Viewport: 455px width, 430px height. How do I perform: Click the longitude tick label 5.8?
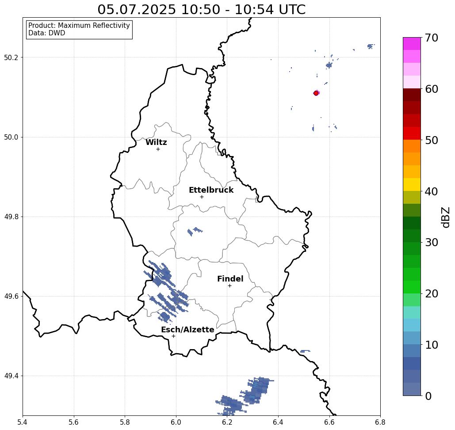click(125, 422)
